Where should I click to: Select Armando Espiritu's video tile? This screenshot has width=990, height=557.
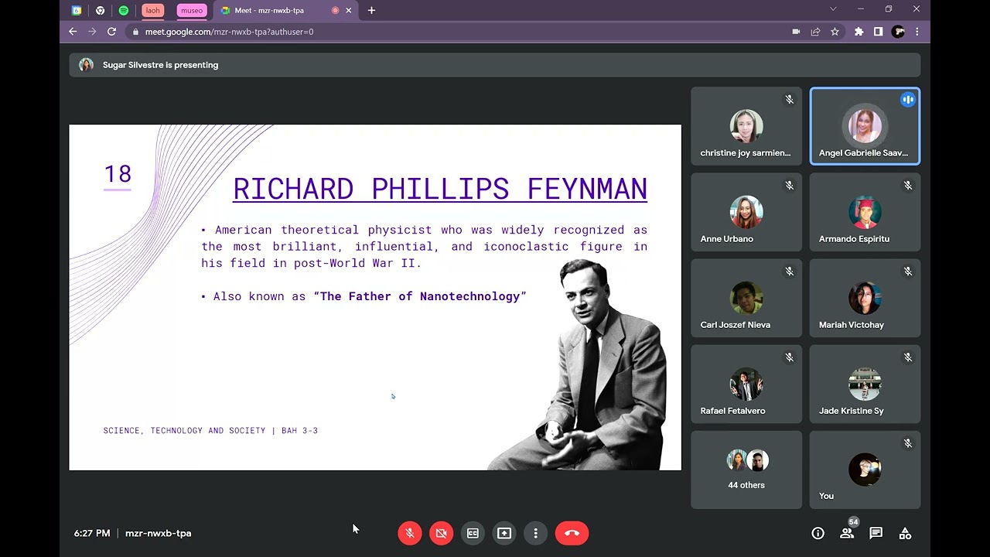click(x=865, y=212)
